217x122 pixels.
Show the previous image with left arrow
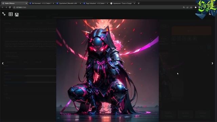[3, 63]
